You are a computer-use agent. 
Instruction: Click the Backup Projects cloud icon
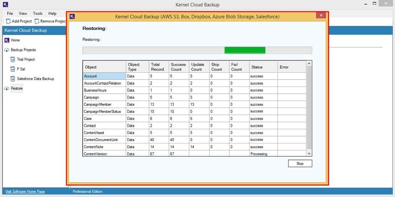pos(7,50)
